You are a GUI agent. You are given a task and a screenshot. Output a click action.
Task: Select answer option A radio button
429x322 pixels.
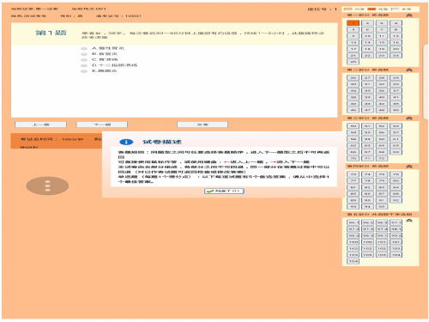pos(84,48)
